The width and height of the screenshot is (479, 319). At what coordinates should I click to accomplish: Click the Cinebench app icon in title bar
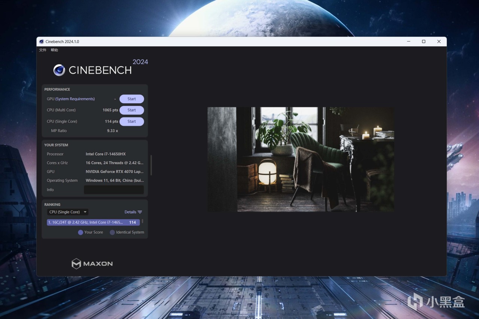tap(42, 42)
